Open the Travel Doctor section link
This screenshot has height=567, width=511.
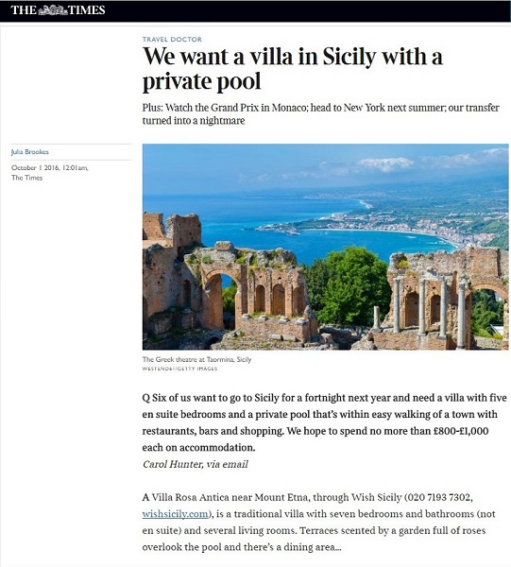(172, 39)
